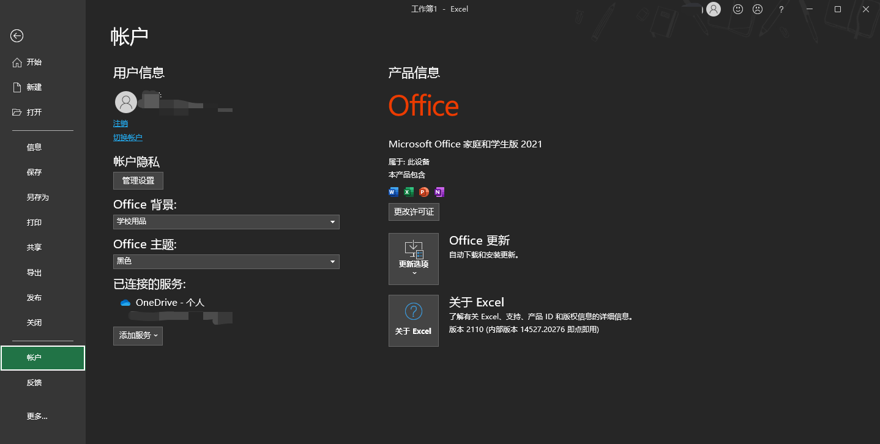Open the Office 背景 dropdown

pos(226,221)
